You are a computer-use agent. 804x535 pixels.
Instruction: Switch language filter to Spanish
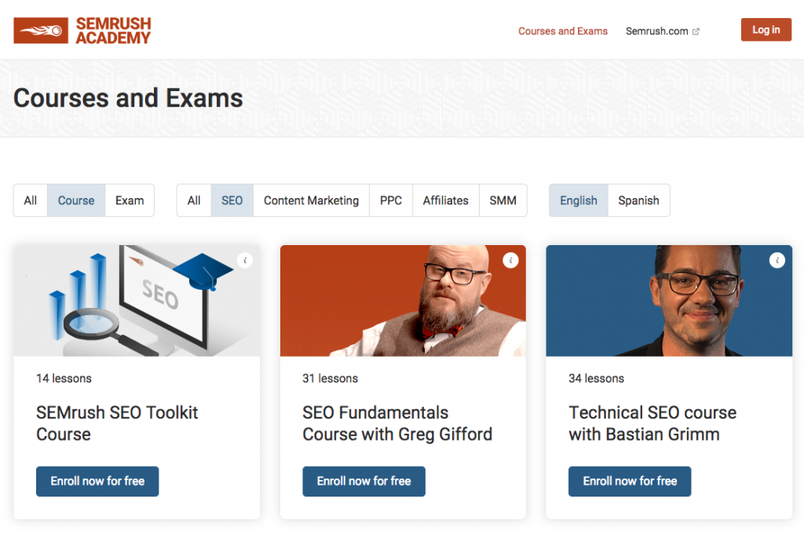638,200
